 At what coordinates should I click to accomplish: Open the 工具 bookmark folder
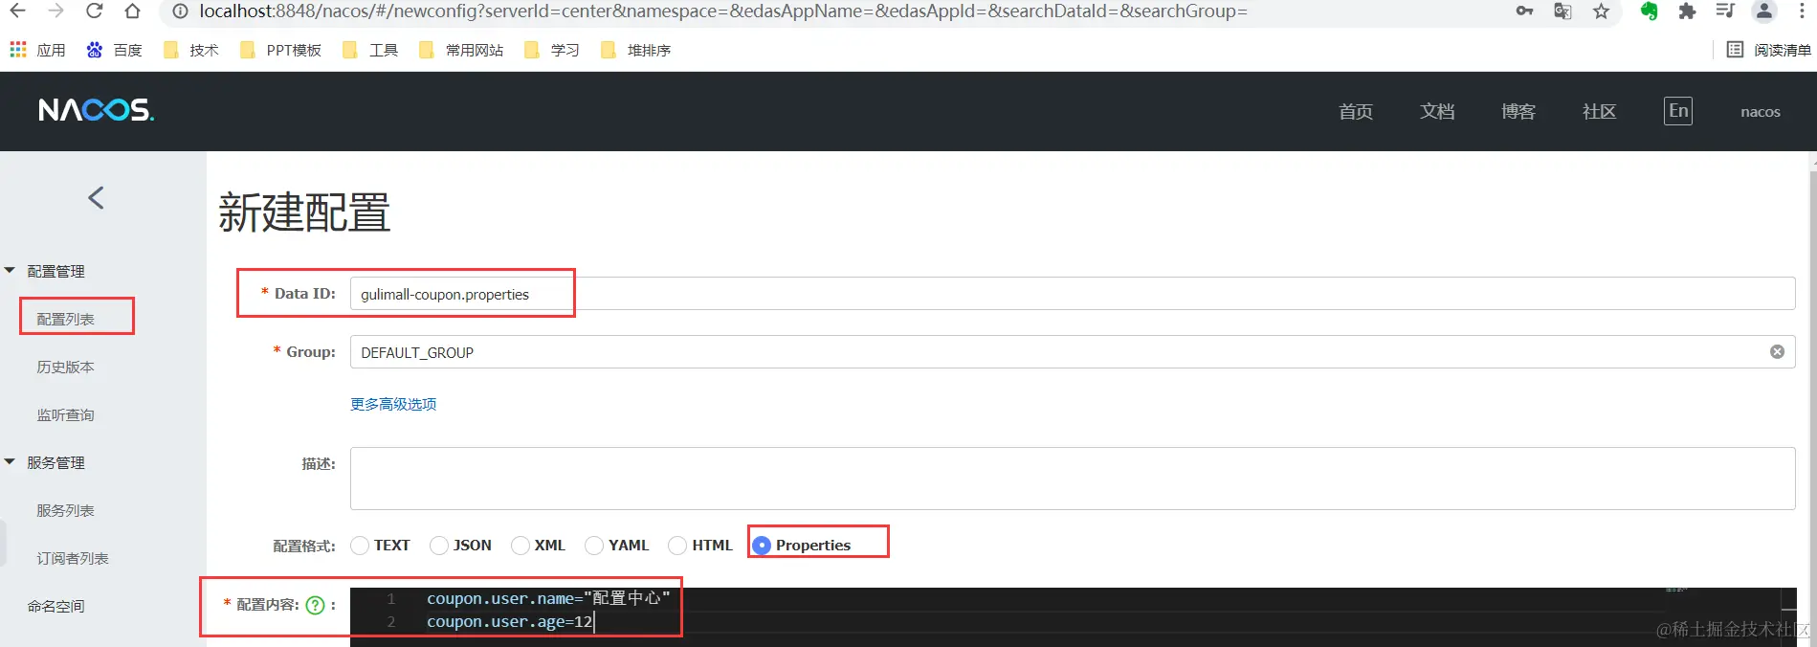[x=370, y=50]
